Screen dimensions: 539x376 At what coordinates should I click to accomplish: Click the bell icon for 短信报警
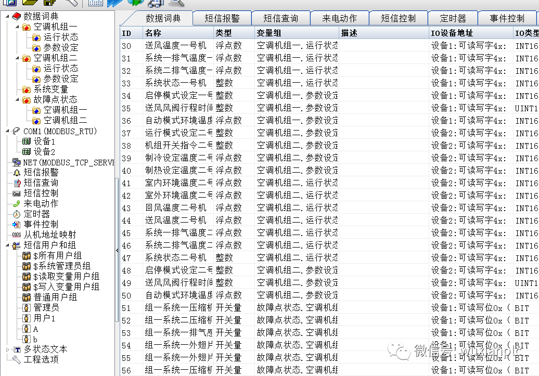[x=17, y=173]
